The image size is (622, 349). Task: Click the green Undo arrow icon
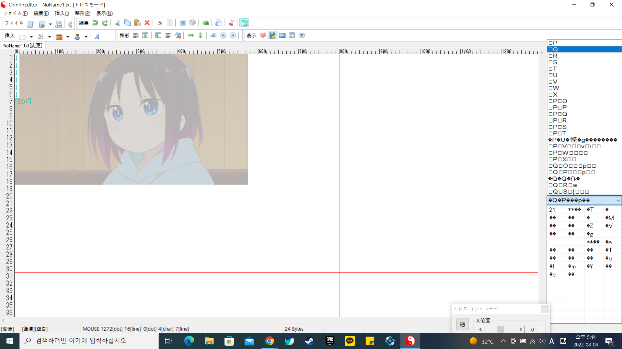(x=95, y=23)
